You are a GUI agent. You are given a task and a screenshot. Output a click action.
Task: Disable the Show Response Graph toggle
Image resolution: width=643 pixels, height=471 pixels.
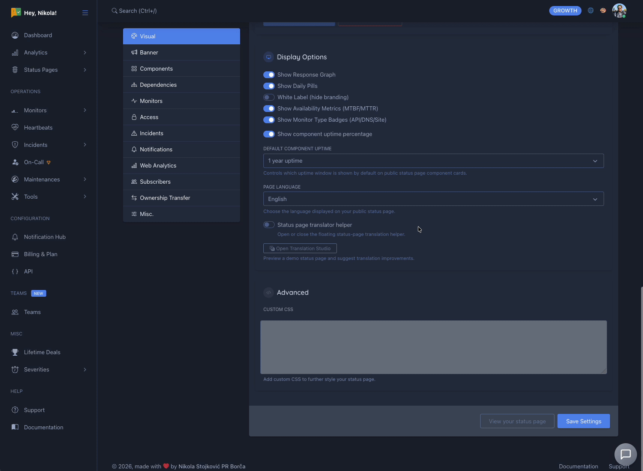point(269,74)
